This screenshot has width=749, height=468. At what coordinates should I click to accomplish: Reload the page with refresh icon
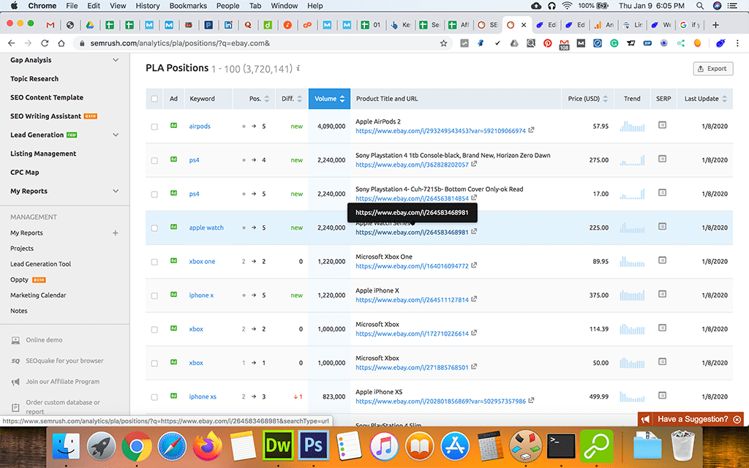[x=45, y=43]
